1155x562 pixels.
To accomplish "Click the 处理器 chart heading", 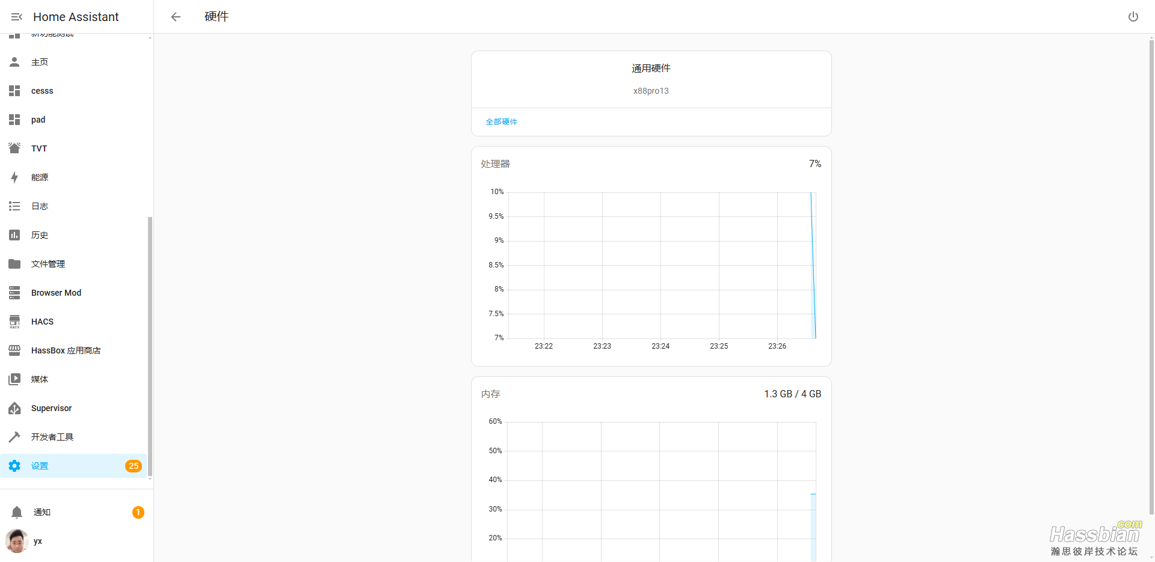I will pyautogui.click(x=495, y=163).
